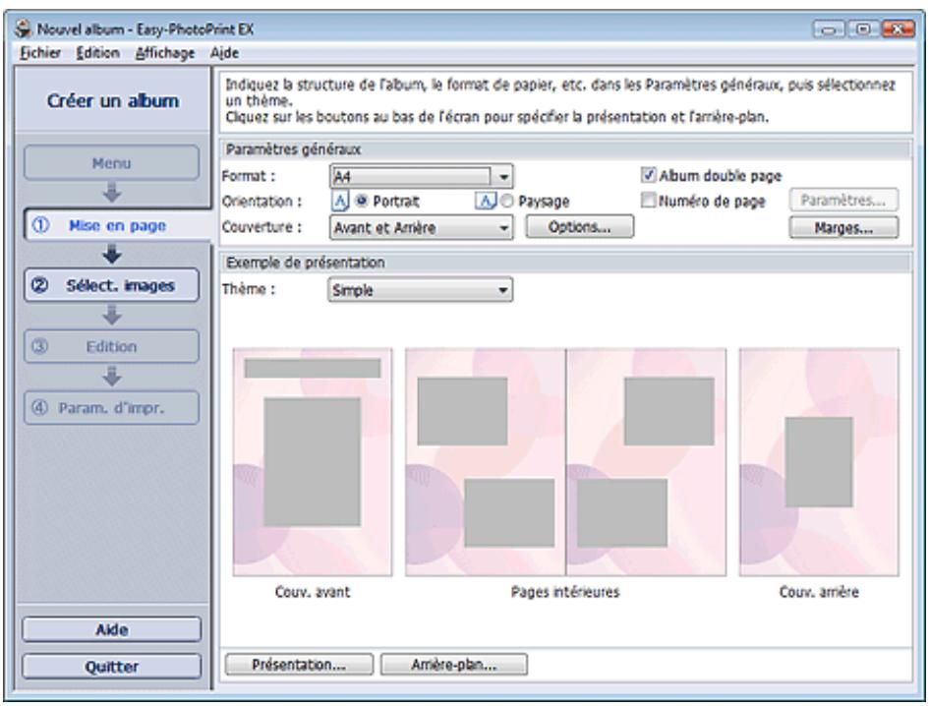Click the Exemple de présentation section header
Screen dimensions: 929x706
coord(565,263)
